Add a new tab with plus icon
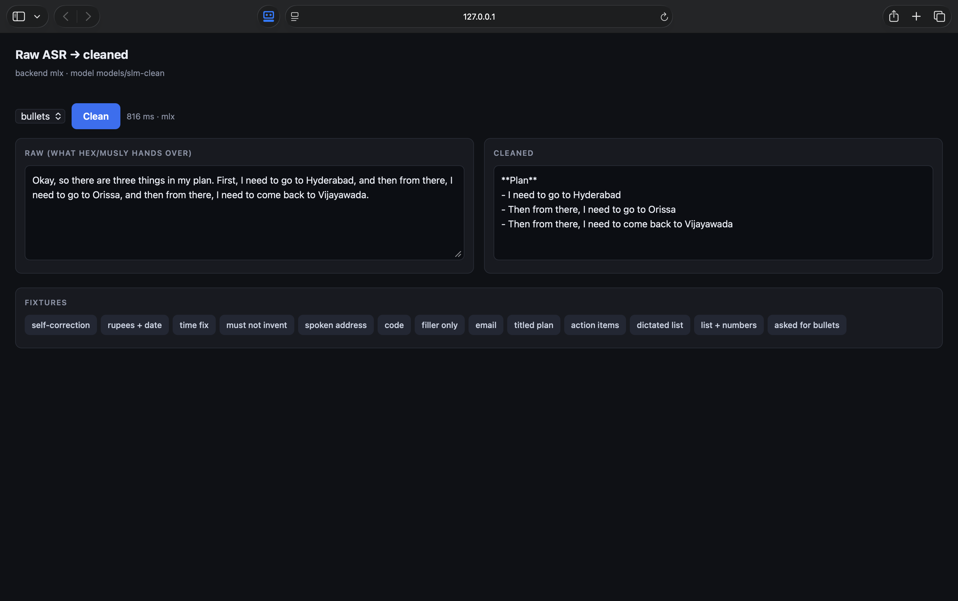 coord(916,16)
